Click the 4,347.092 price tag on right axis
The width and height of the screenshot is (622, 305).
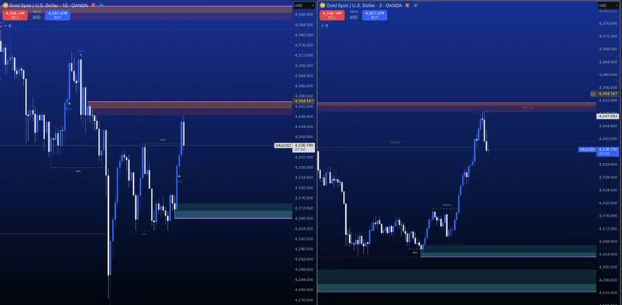[x=608, y=116]
